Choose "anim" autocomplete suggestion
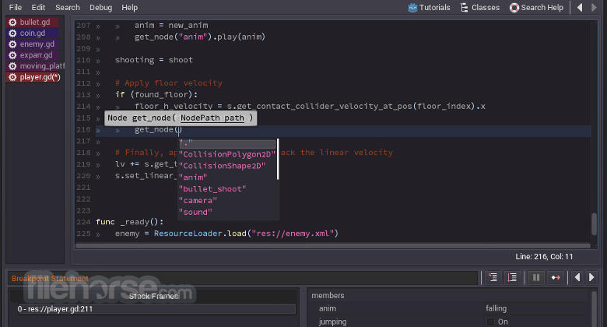 [x=193, y=178]
